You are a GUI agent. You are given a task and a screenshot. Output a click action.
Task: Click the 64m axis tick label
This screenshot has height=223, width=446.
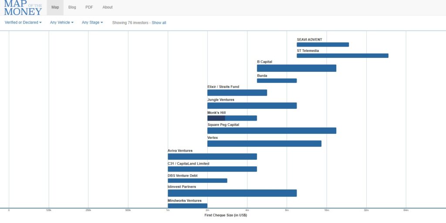click(x=406, y=210)
